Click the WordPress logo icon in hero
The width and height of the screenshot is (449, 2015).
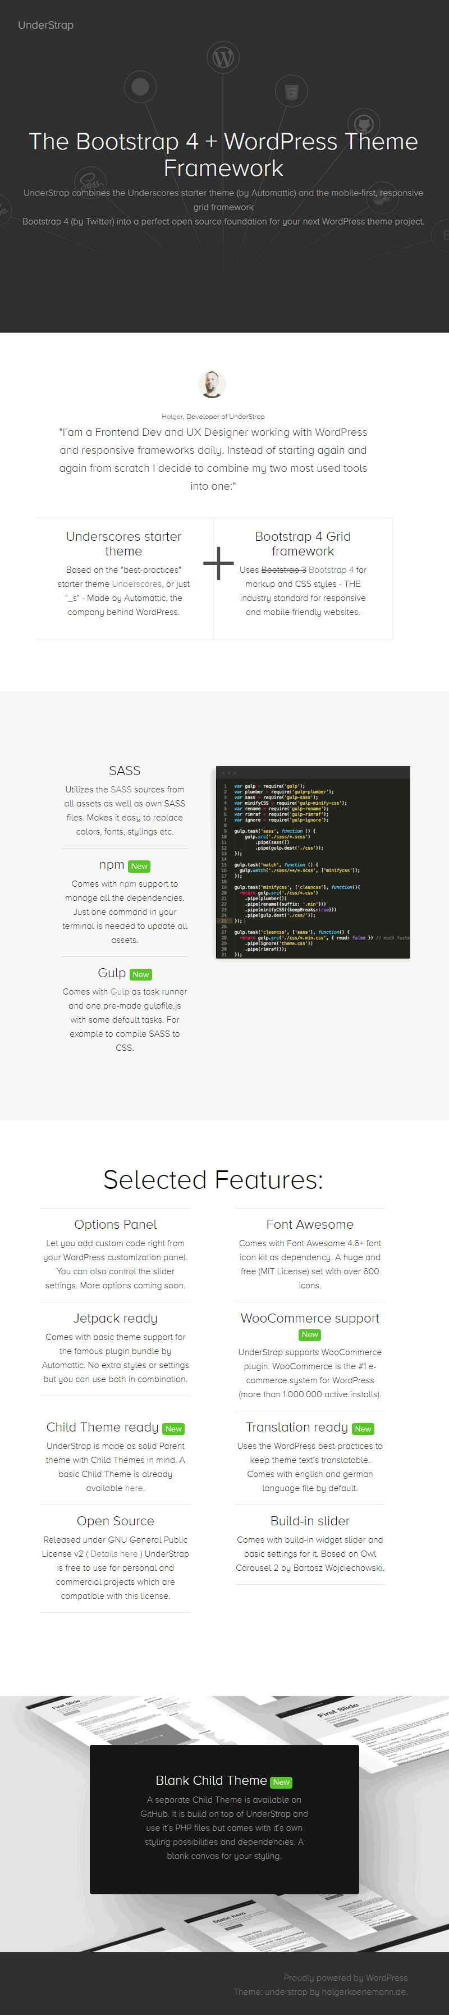coord(223,58)
